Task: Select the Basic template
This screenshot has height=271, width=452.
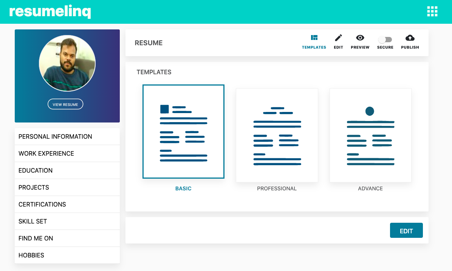Action: [x=183, y=131]
